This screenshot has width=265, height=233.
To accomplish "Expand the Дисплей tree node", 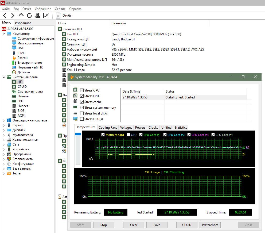I will coord(4,130).
